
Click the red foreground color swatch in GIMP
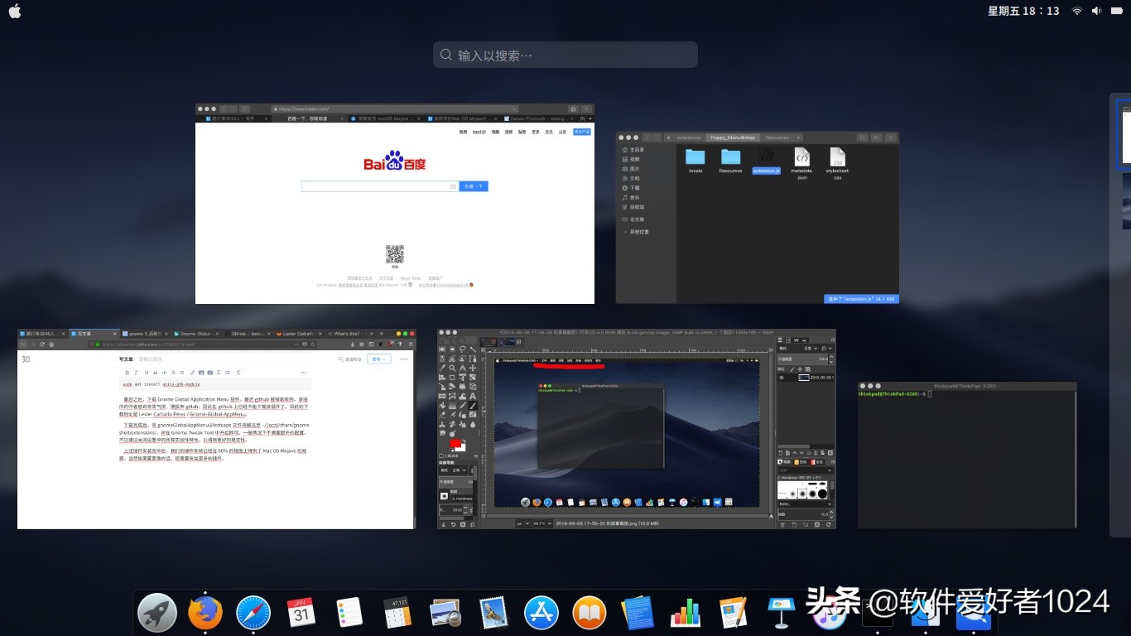tap(455, 443)
